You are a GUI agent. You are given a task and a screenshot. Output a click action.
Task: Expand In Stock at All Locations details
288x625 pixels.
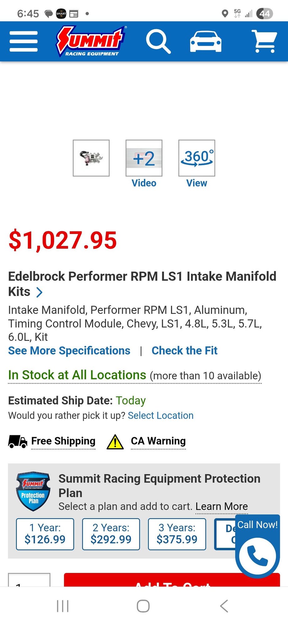[x=135, y=375]
